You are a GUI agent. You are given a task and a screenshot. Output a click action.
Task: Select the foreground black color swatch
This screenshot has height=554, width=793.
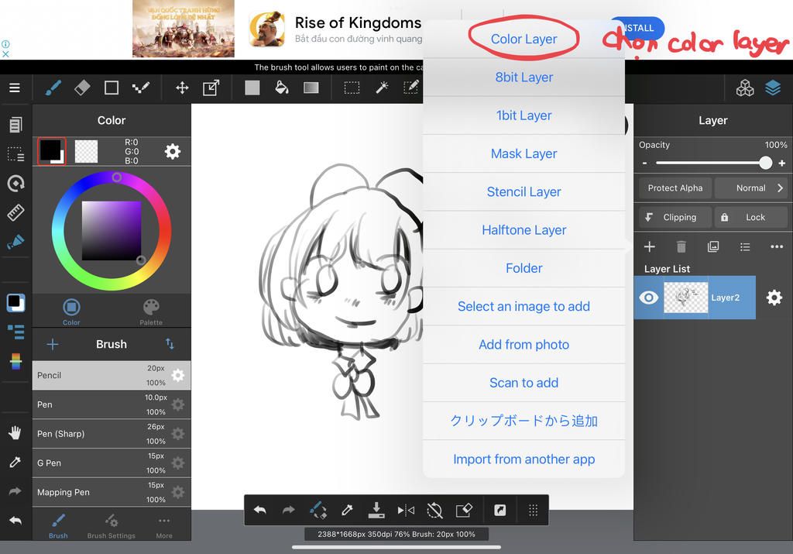(x=51, y=151)
